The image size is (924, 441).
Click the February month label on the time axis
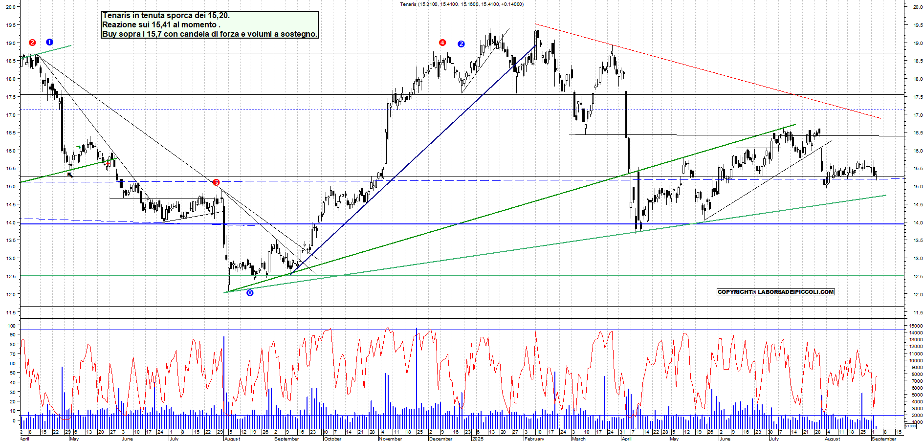click(x=534, y=439)
